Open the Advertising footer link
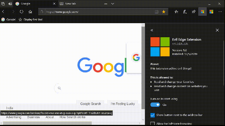This screenshot has width=225, height=126. 13,117
